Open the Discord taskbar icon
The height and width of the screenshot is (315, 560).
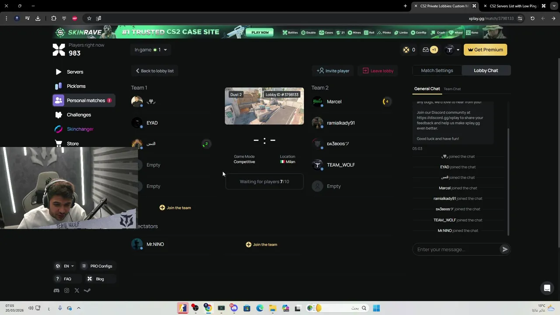[234, 308]
